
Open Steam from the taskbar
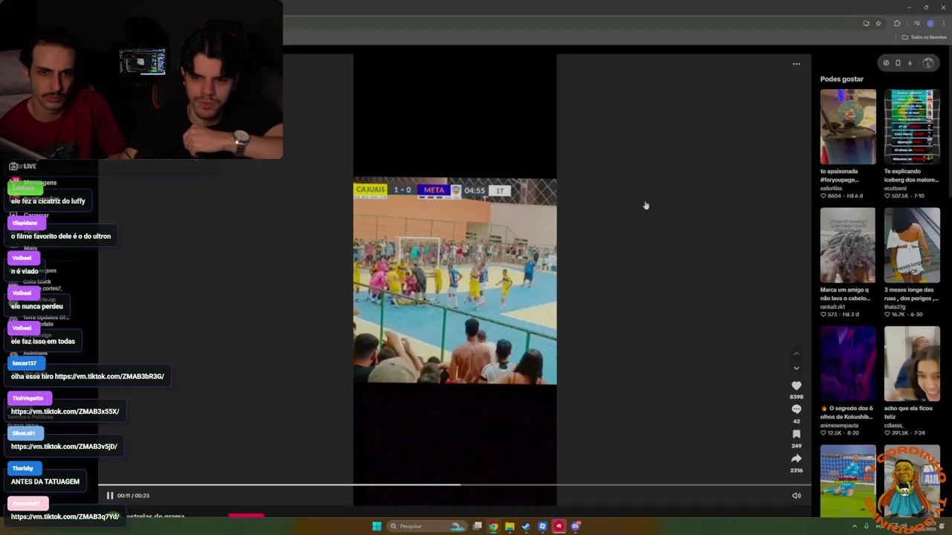(526, 526)
